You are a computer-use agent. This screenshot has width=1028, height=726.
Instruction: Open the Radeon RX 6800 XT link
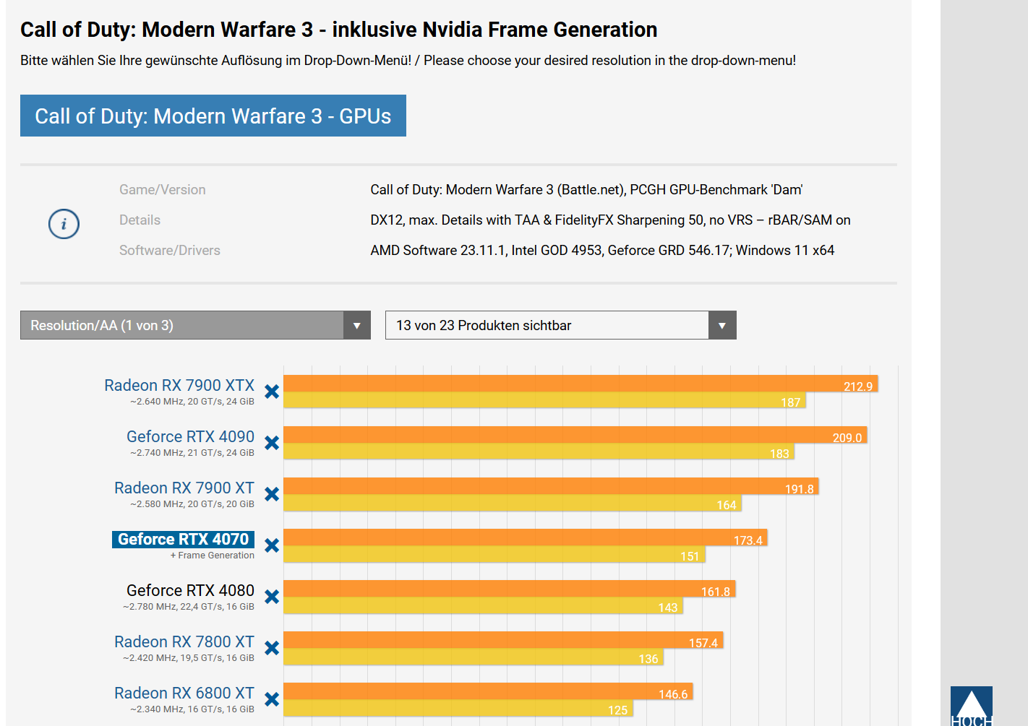(184, 693)
